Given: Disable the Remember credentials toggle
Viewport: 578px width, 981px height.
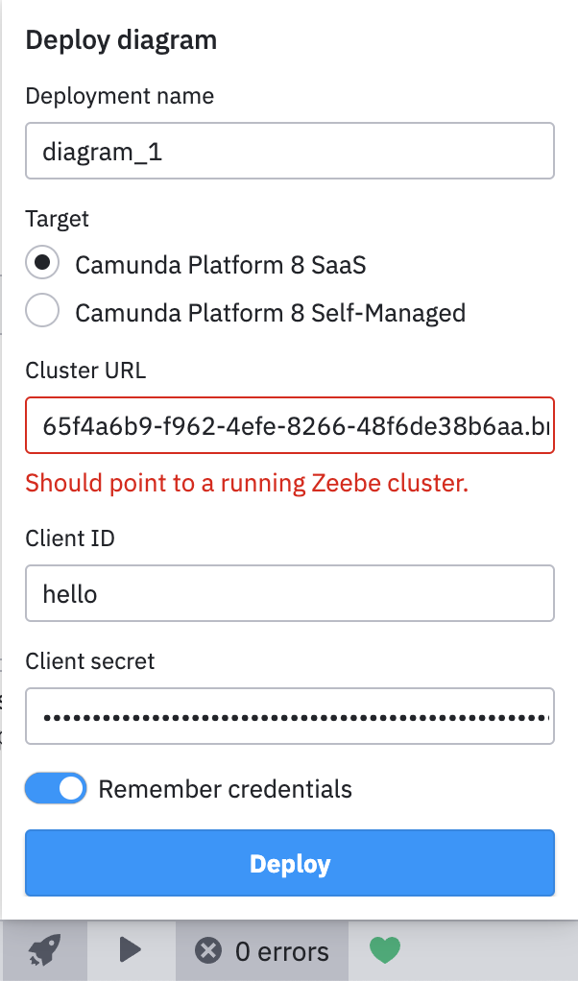Looking at the screenshot, I should click(x=55, y=788).
